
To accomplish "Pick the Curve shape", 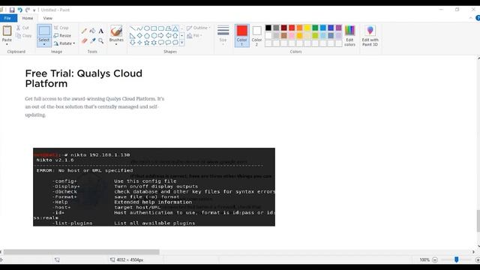I will [x=140, y=28].
